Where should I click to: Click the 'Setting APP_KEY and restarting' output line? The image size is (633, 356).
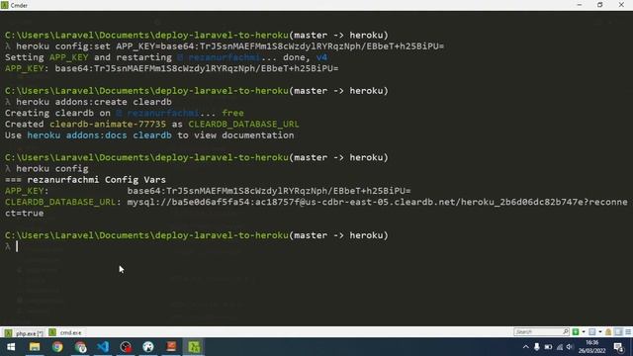tap(166, 57)
